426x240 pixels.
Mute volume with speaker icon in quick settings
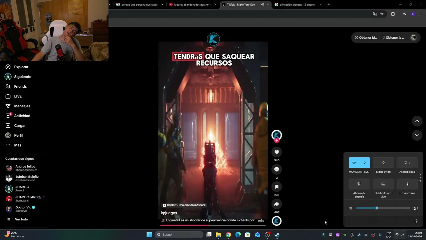click(x=350, y=208)
